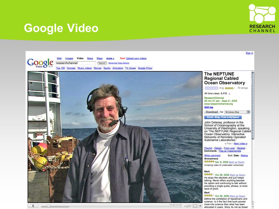Click 'Amazing video of underwater volcanoes!' comment
Screen dimensions: 279x209
pyautogui.click(x=224, y=165)
